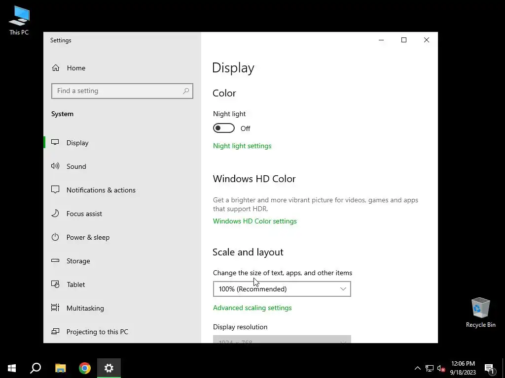505x378 pixels.
Task: Click the search magnifier in Find a setting
Action: [x=186, y=91]
